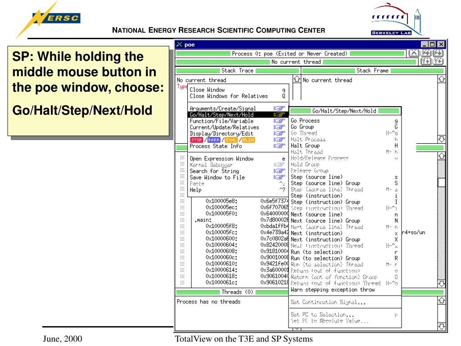Open submenu hand icon on STOP/BARR/EVAL/ELOG row

pos(279,140)
